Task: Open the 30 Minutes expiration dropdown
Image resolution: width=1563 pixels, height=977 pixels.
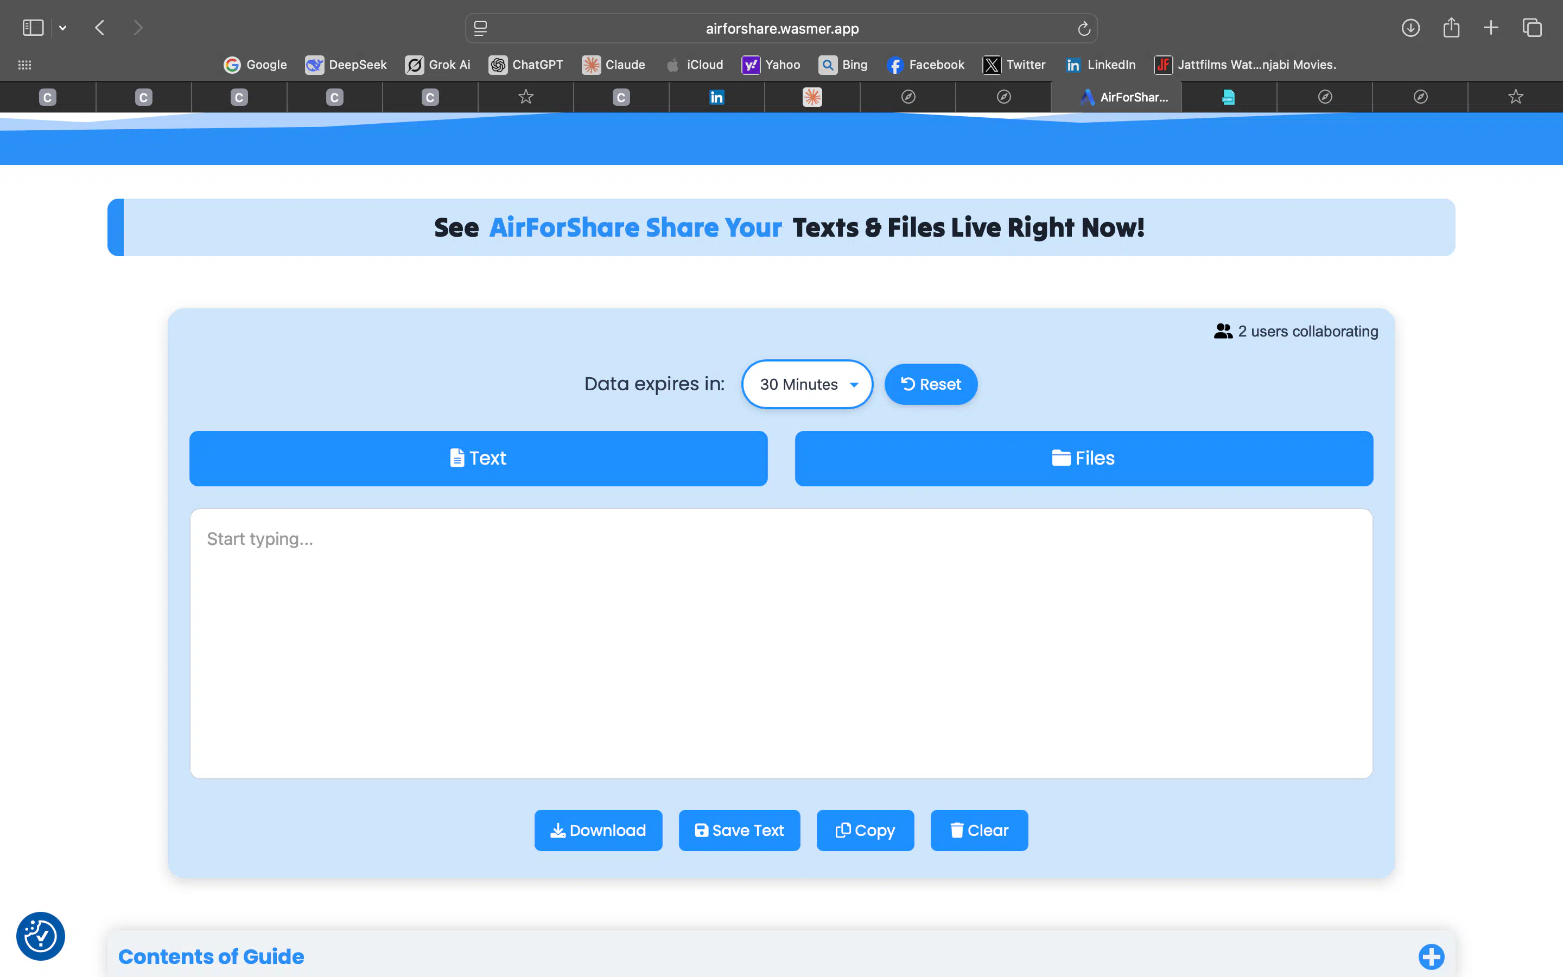Action: point(806,384)
